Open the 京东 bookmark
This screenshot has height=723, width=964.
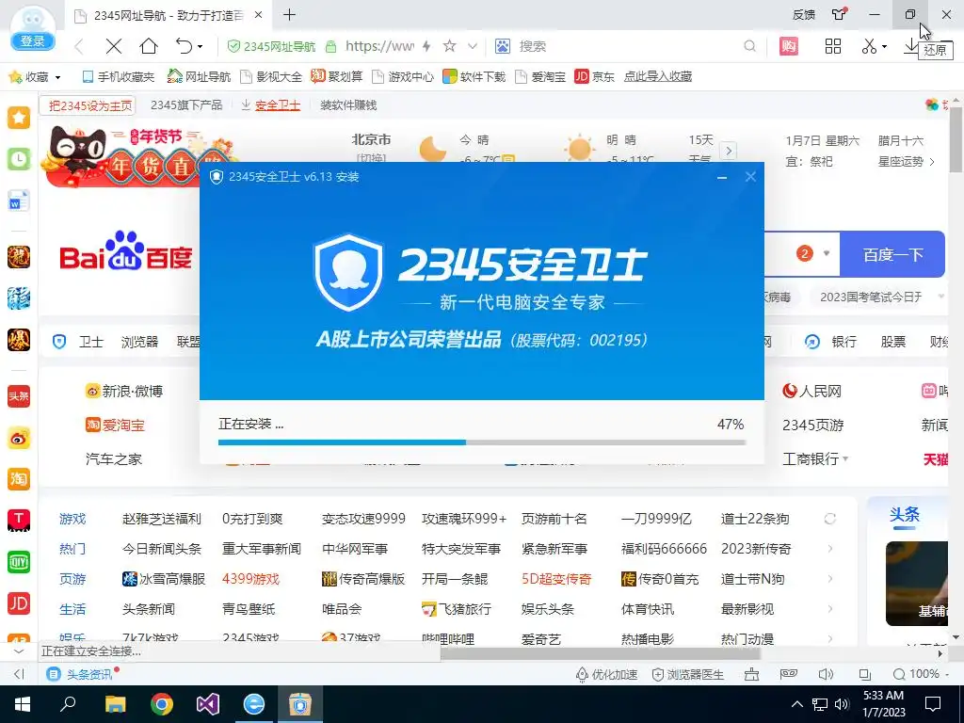(x=594, y=77)
